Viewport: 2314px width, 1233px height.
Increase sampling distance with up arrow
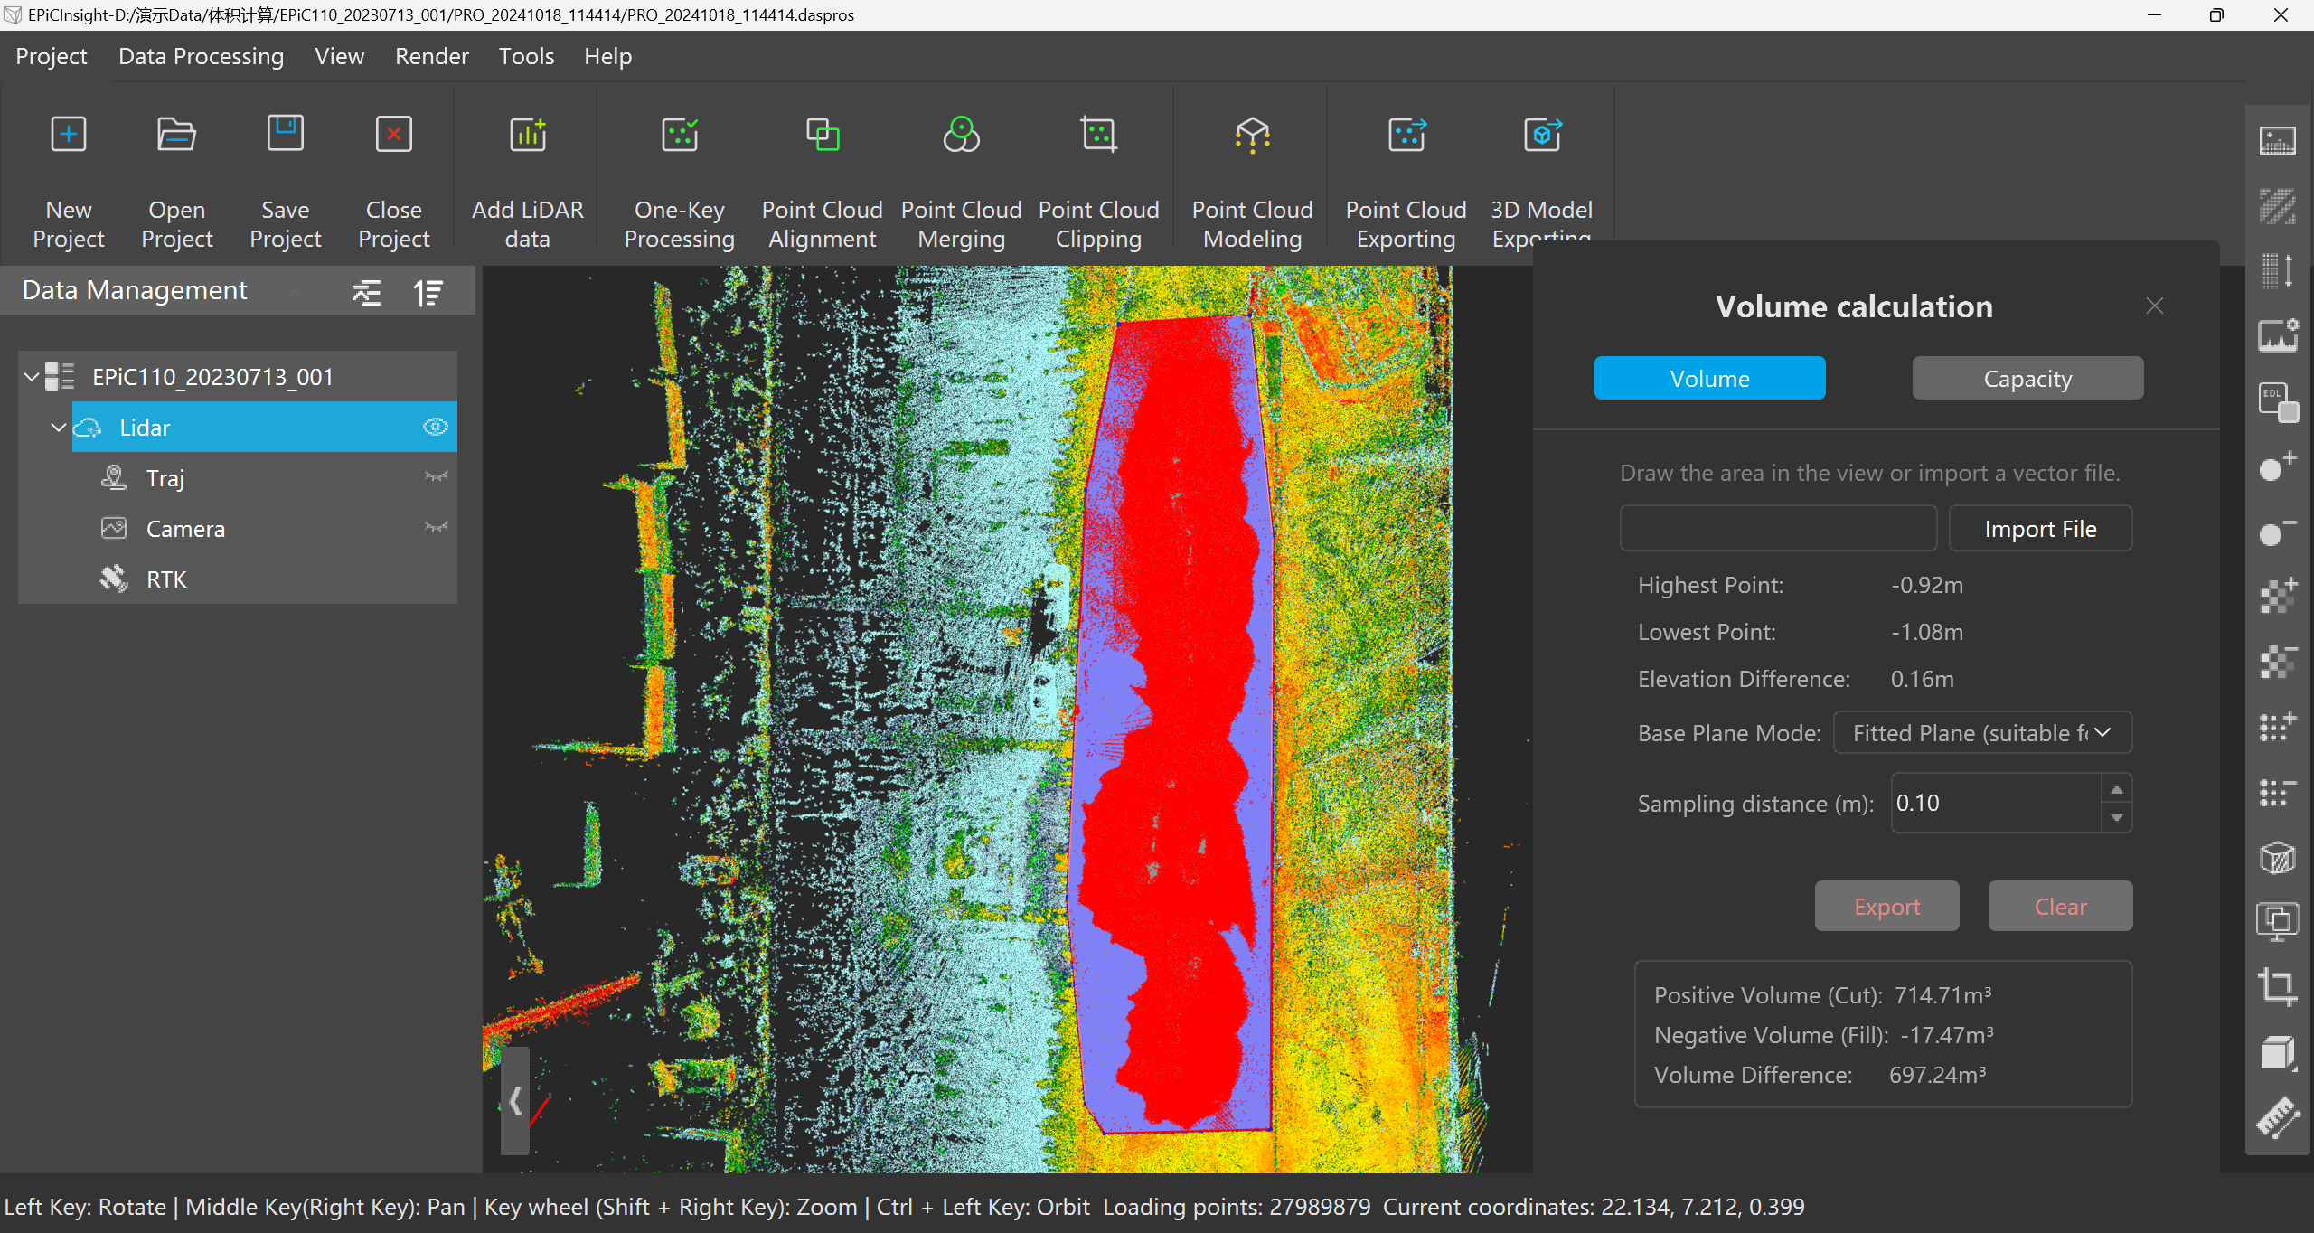click(2116, 790)
